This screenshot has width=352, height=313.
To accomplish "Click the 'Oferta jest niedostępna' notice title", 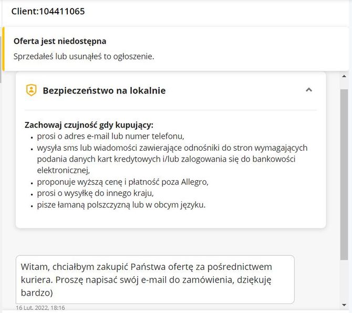I will coord(60,41).
